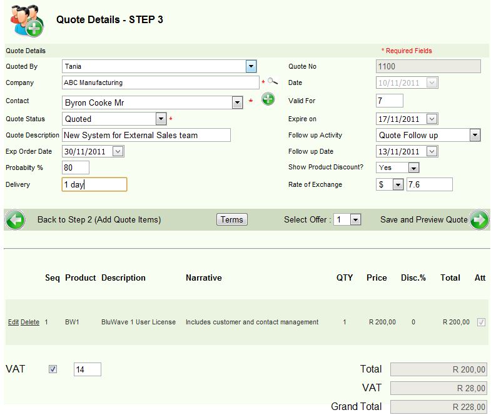Screen dimensions: 496x420
Task: Click the Edit link for item BW1
Action: (13, 322)
